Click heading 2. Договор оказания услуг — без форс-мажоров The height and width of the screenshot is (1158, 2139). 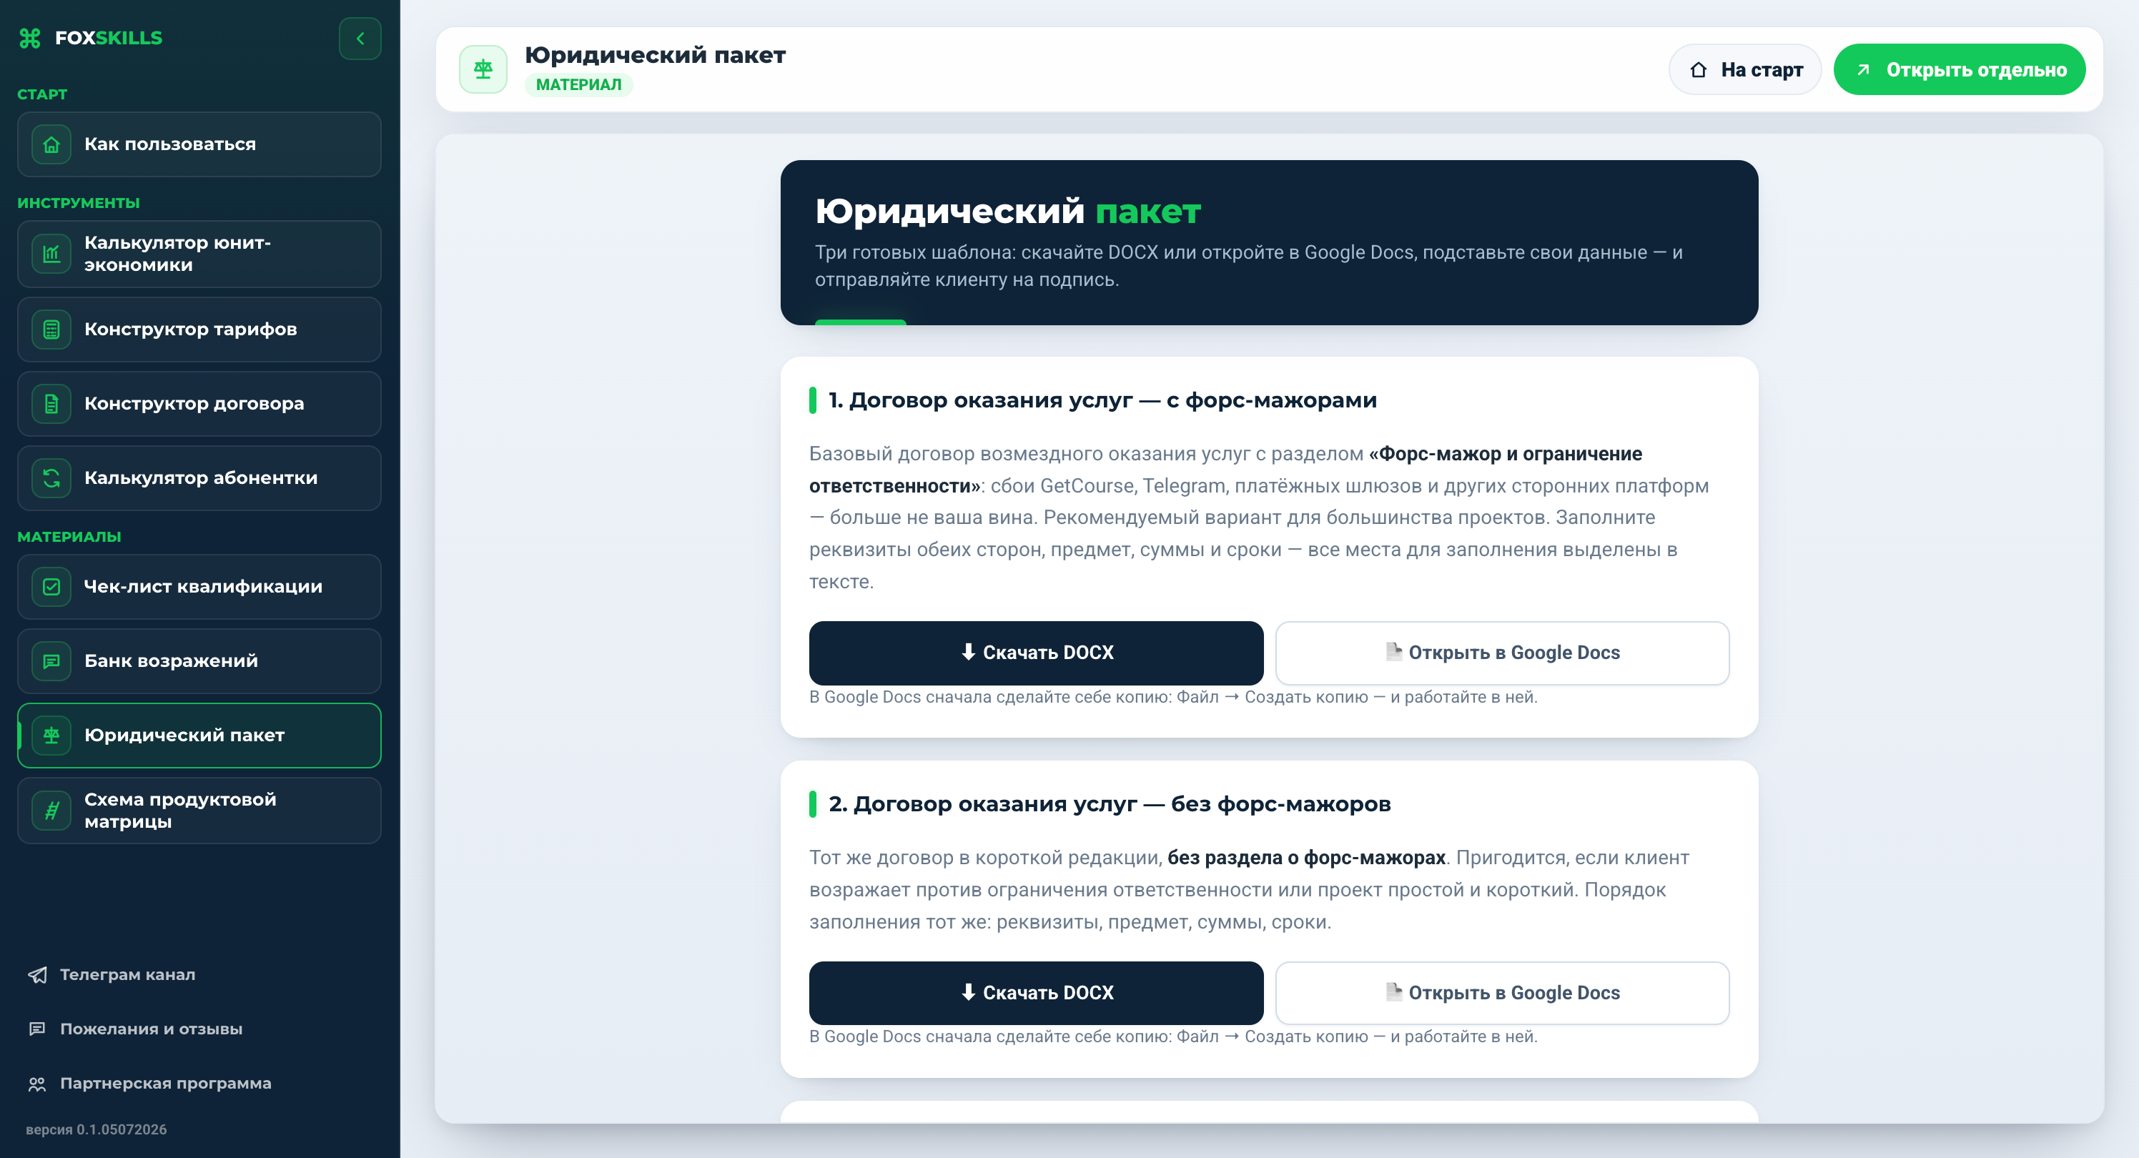(x=1110, y=804)
